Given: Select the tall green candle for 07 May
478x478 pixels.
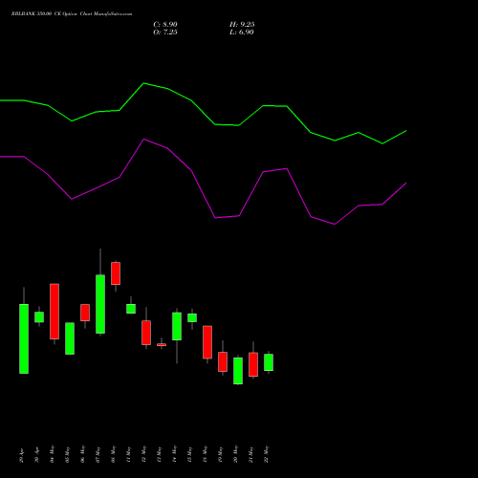Looking at the screenshot, I should pyautogui.click(x=100, y=304).
